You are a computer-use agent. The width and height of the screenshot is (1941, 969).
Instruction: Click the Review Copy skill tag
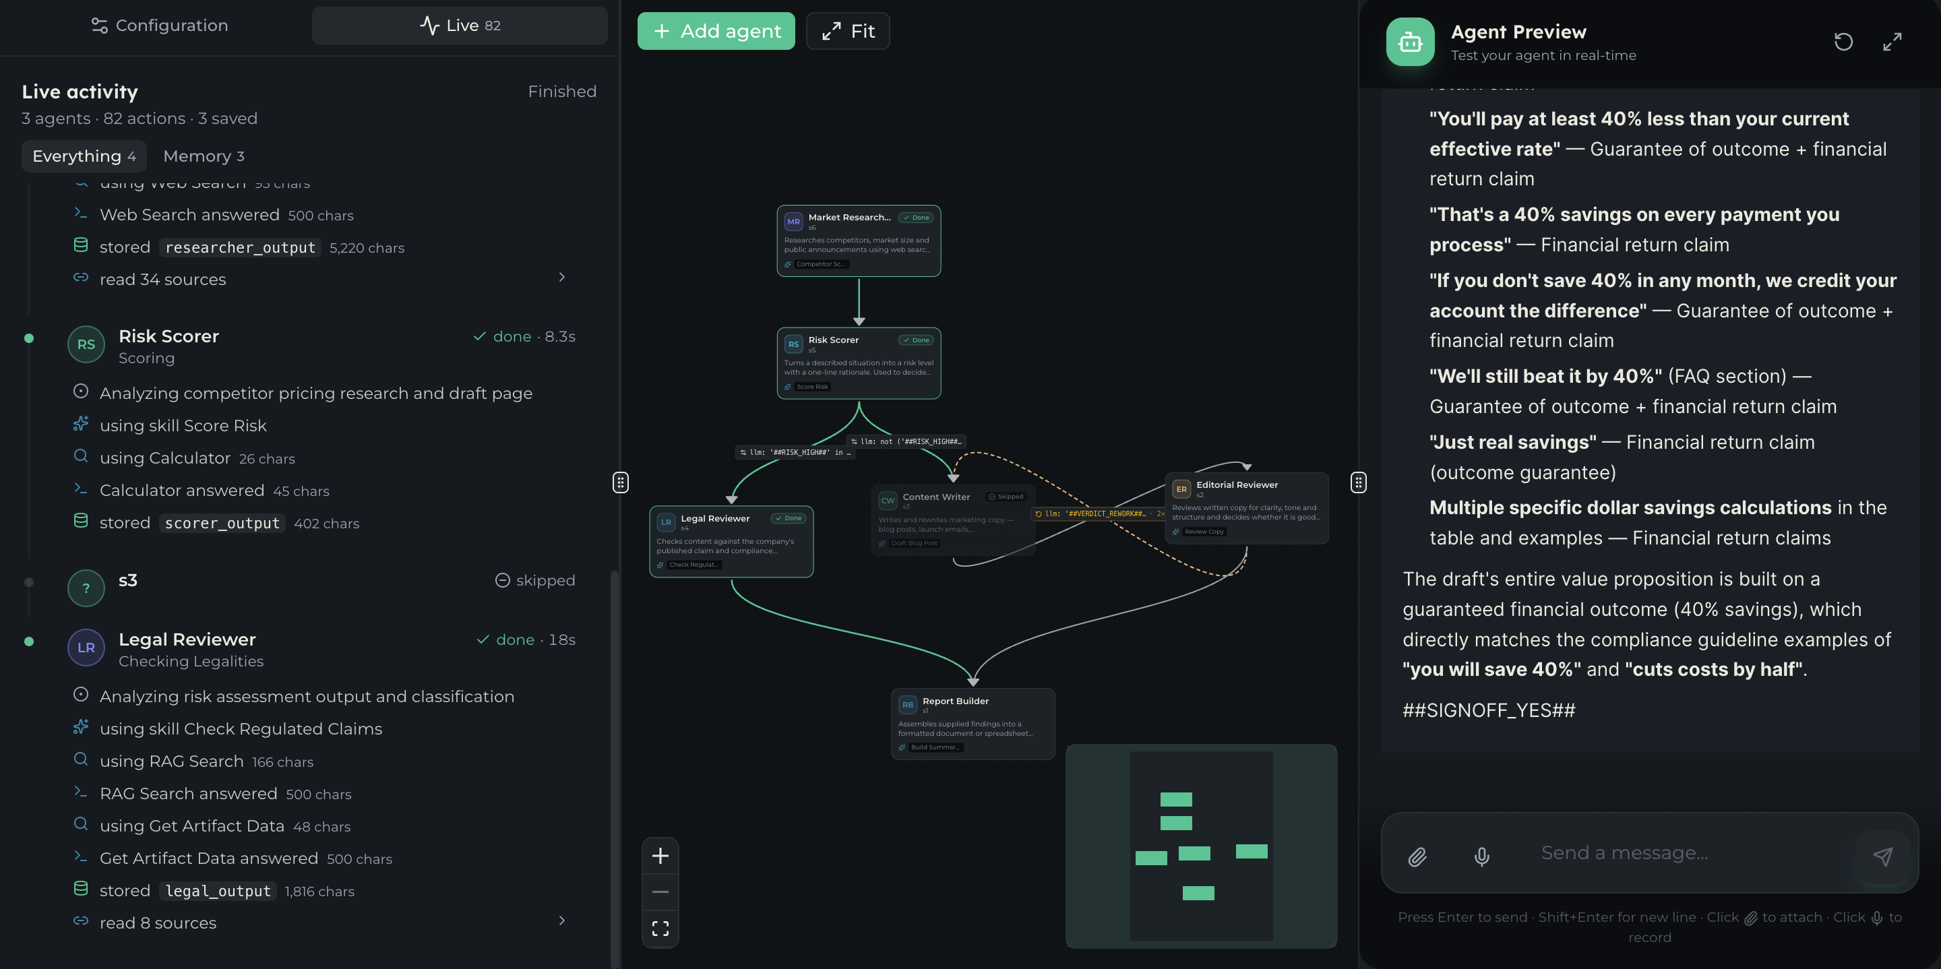pos(1203,531)
